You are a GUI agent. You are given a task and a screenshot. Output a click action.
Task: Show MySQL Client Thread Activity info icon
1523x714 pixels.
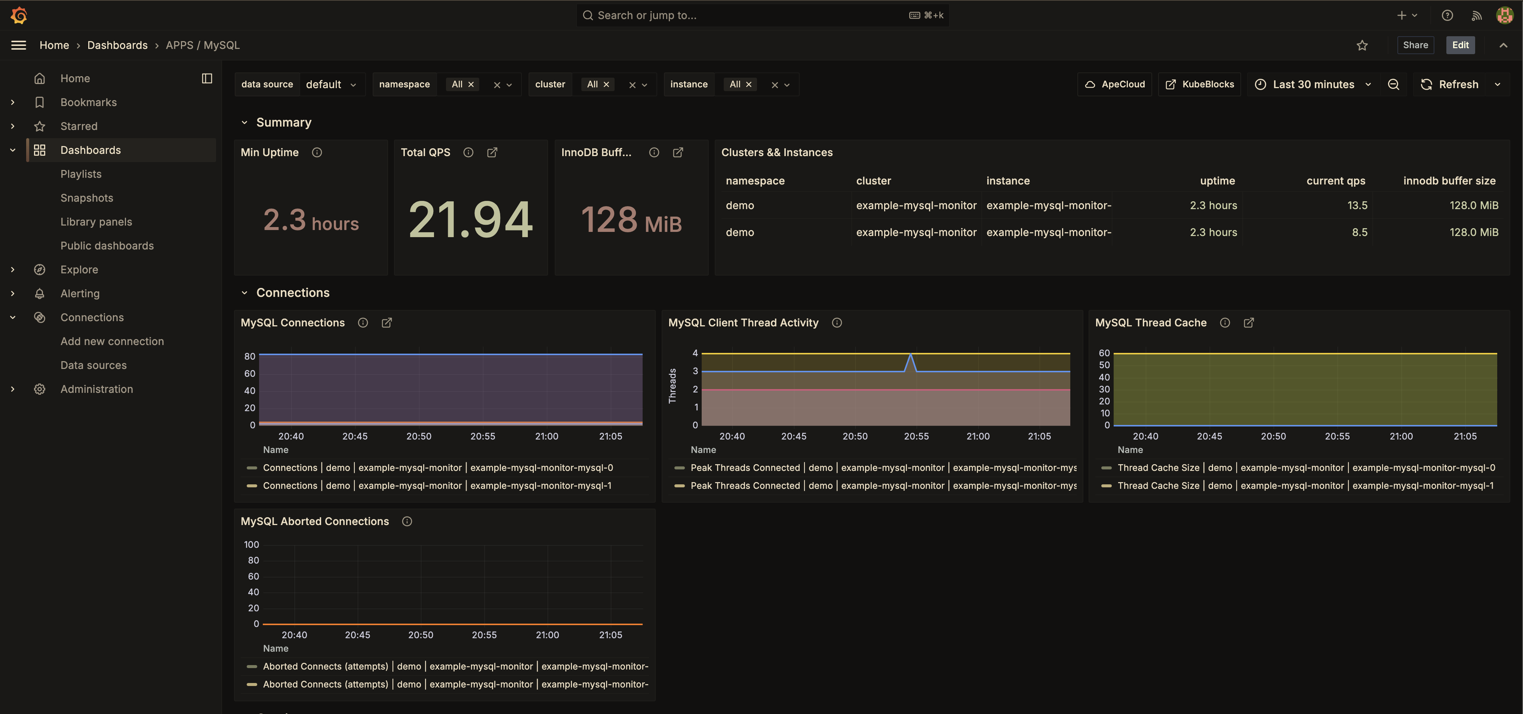(x=837, y=322)
